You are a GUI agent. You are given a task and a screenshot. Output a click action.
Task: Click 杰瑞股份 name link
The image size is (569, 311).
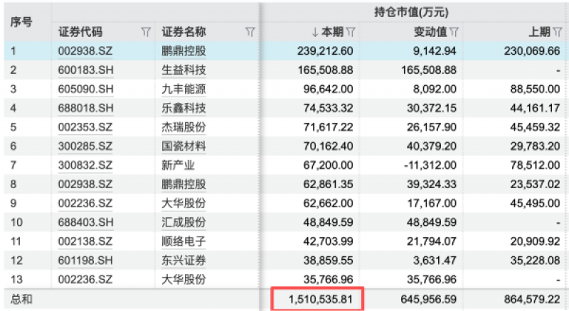click(x=184, y=127)
